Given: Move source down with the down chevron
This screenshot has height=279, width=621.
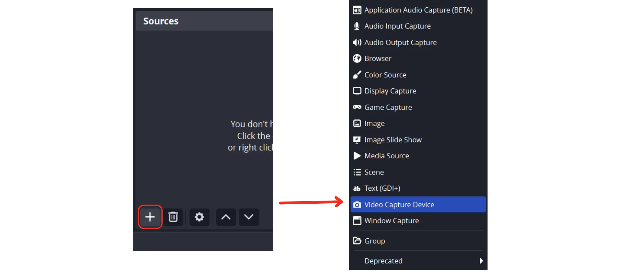Looking at the screenshot, I should pyautogui.click(x=249, y=217).
